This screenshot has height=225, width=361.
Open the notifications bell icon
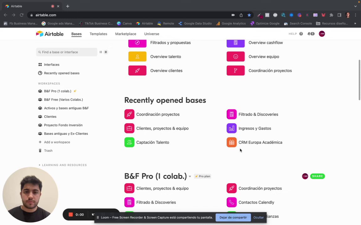tap(309, 34)
